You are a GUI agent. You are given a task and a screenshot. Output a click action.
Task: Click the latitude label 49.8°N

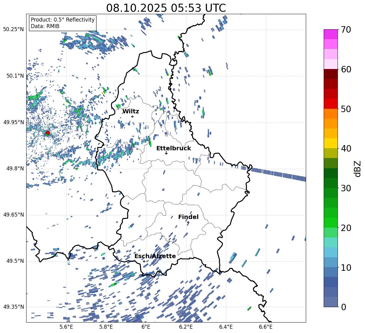pos(15,169)
